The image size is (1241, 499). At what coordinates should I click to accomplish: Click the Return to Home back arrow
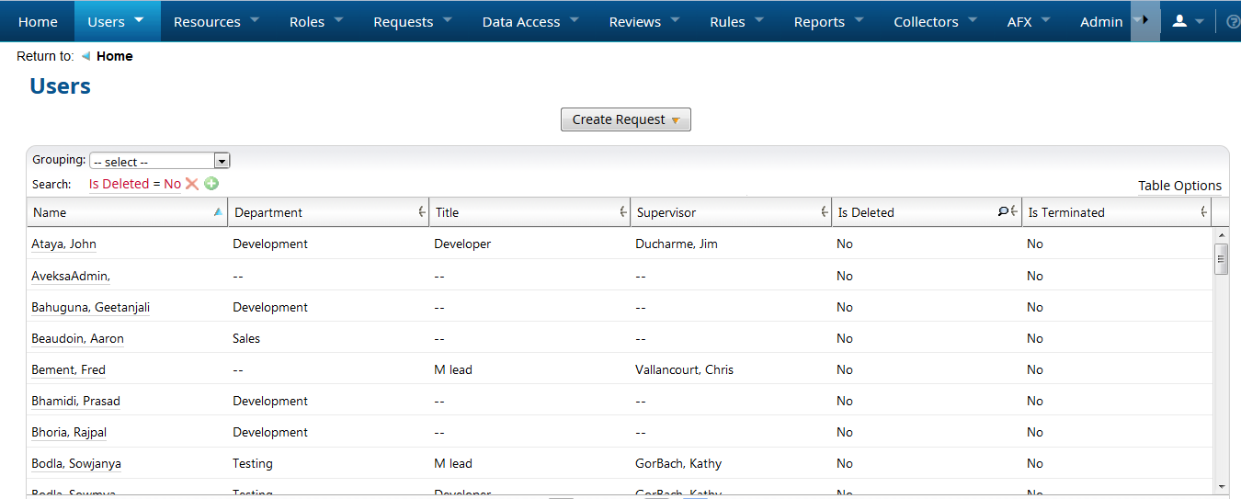[x=85, y=56]
